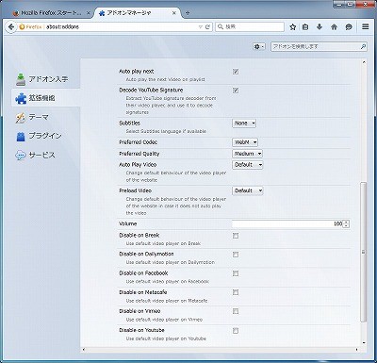Decrease Volume with the down spinner arrow
The height and width of the screenshot is (363, 377).
346,225
